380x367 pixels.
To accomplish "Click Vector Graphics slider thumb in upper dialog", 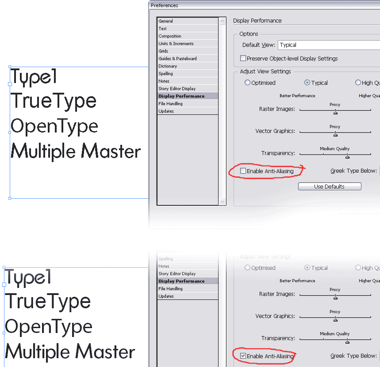I will [335, 134].
